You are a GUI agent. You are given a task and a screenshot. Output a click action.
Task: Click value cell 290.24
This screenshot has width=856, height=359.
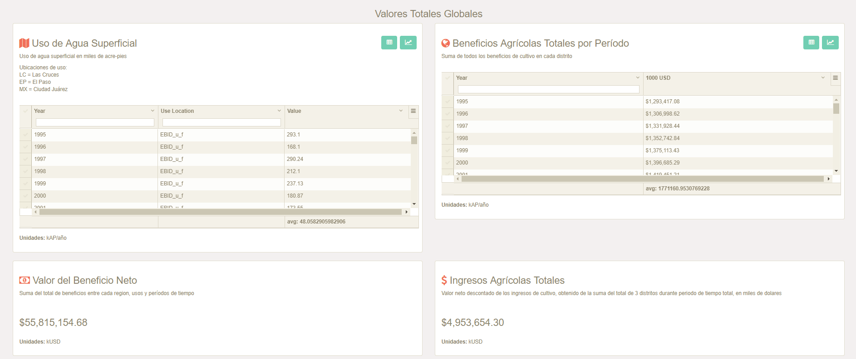coord(348,159)
